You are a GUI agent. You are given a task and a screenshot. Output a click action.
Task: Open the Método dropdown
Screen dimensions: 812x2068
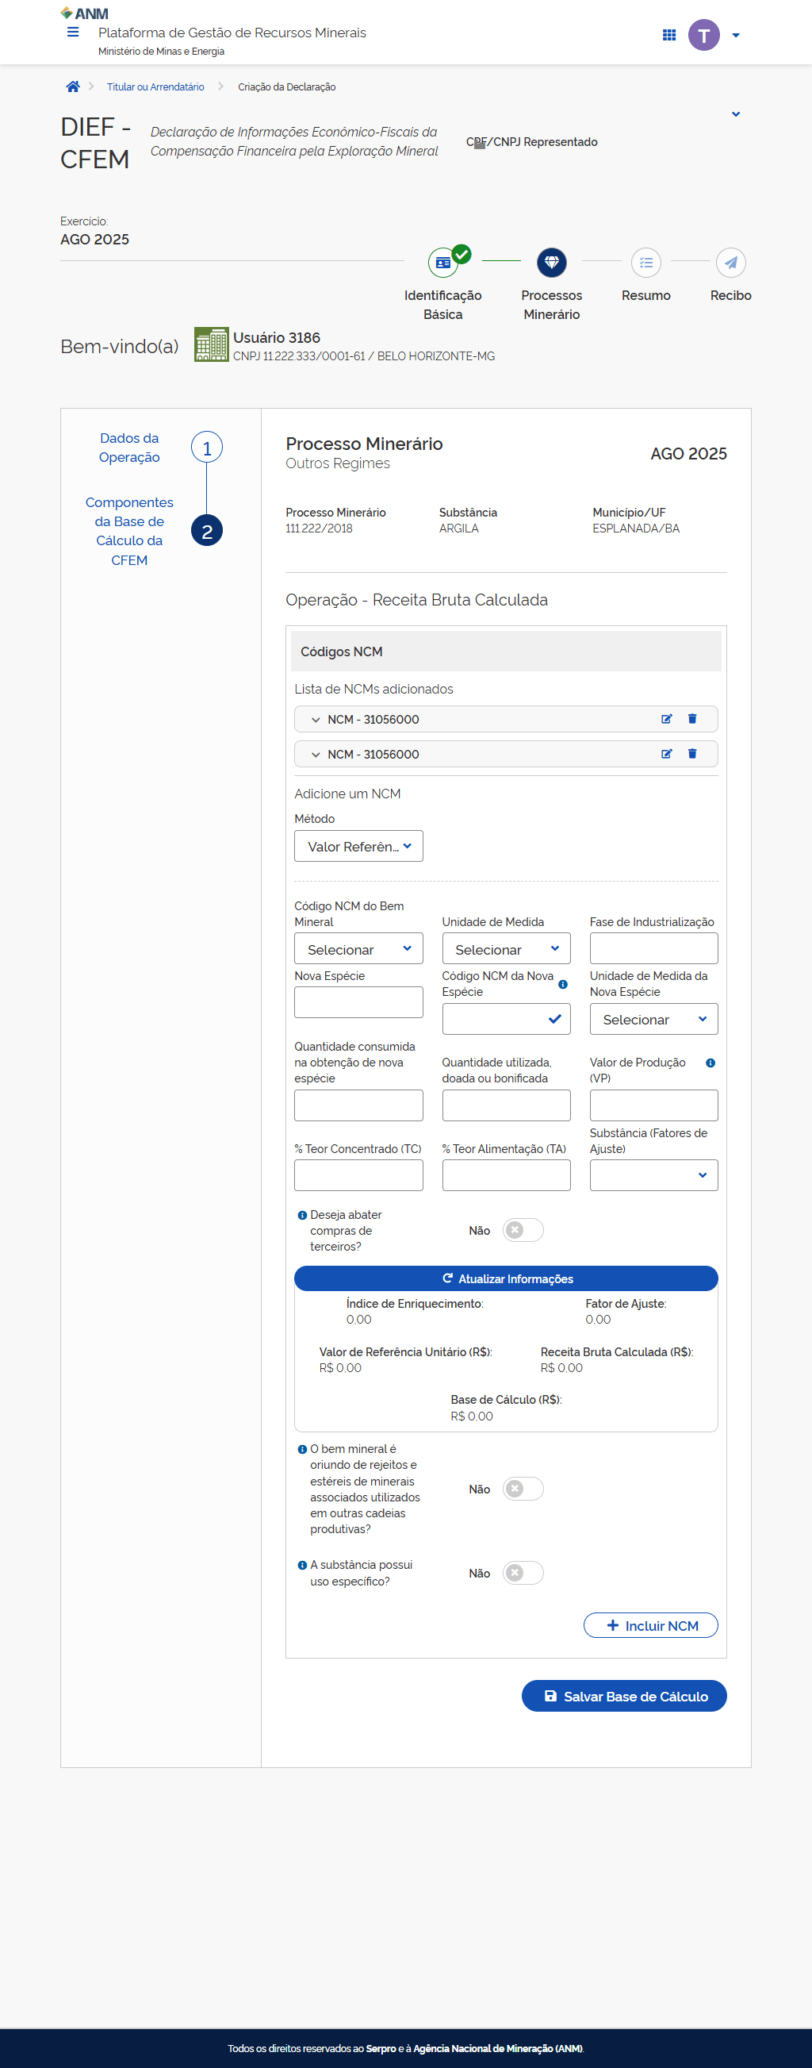(358, 846)
